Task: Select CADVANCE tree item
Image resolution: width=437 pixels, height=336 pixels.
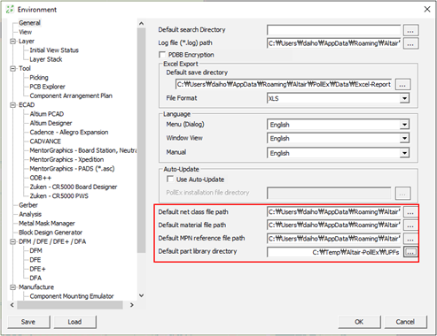Action: click(x=45, y=141)
